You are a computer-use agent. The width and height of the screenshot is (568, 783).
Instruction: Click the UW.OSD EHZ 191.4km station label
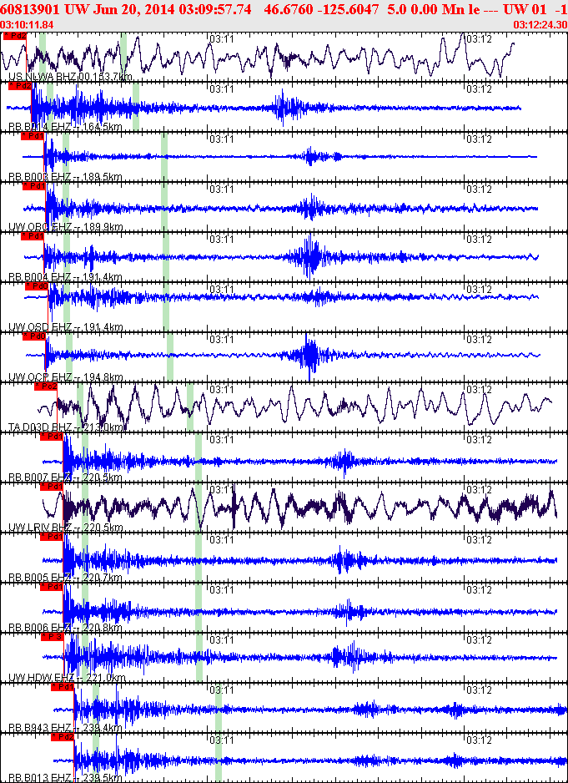tap(66, 327)
